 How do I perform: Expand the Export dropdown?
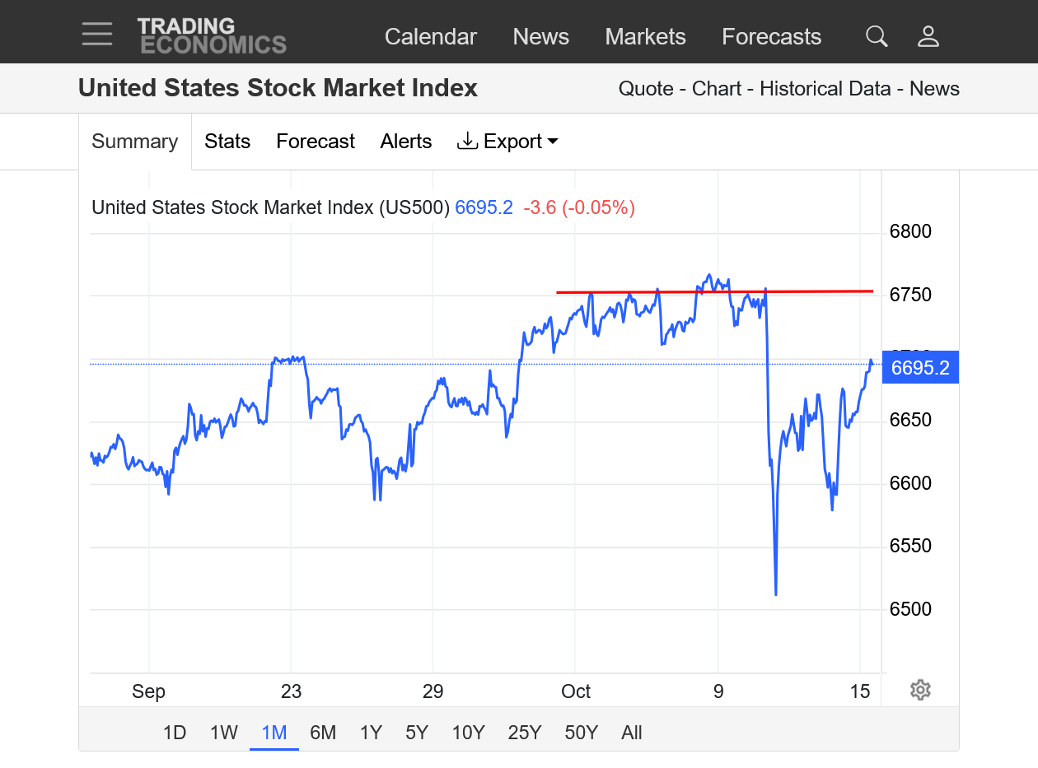(507, 142)
